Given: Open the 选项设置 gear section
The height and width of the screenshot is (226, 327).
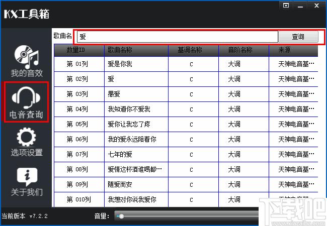Looking at the screenshot, I should pos(27,142).
